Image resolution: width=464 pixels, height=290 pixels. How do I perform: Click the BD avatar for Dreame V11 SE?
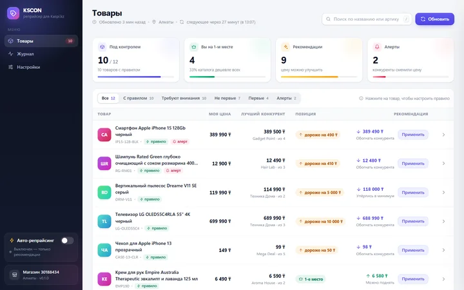(104, 192)
